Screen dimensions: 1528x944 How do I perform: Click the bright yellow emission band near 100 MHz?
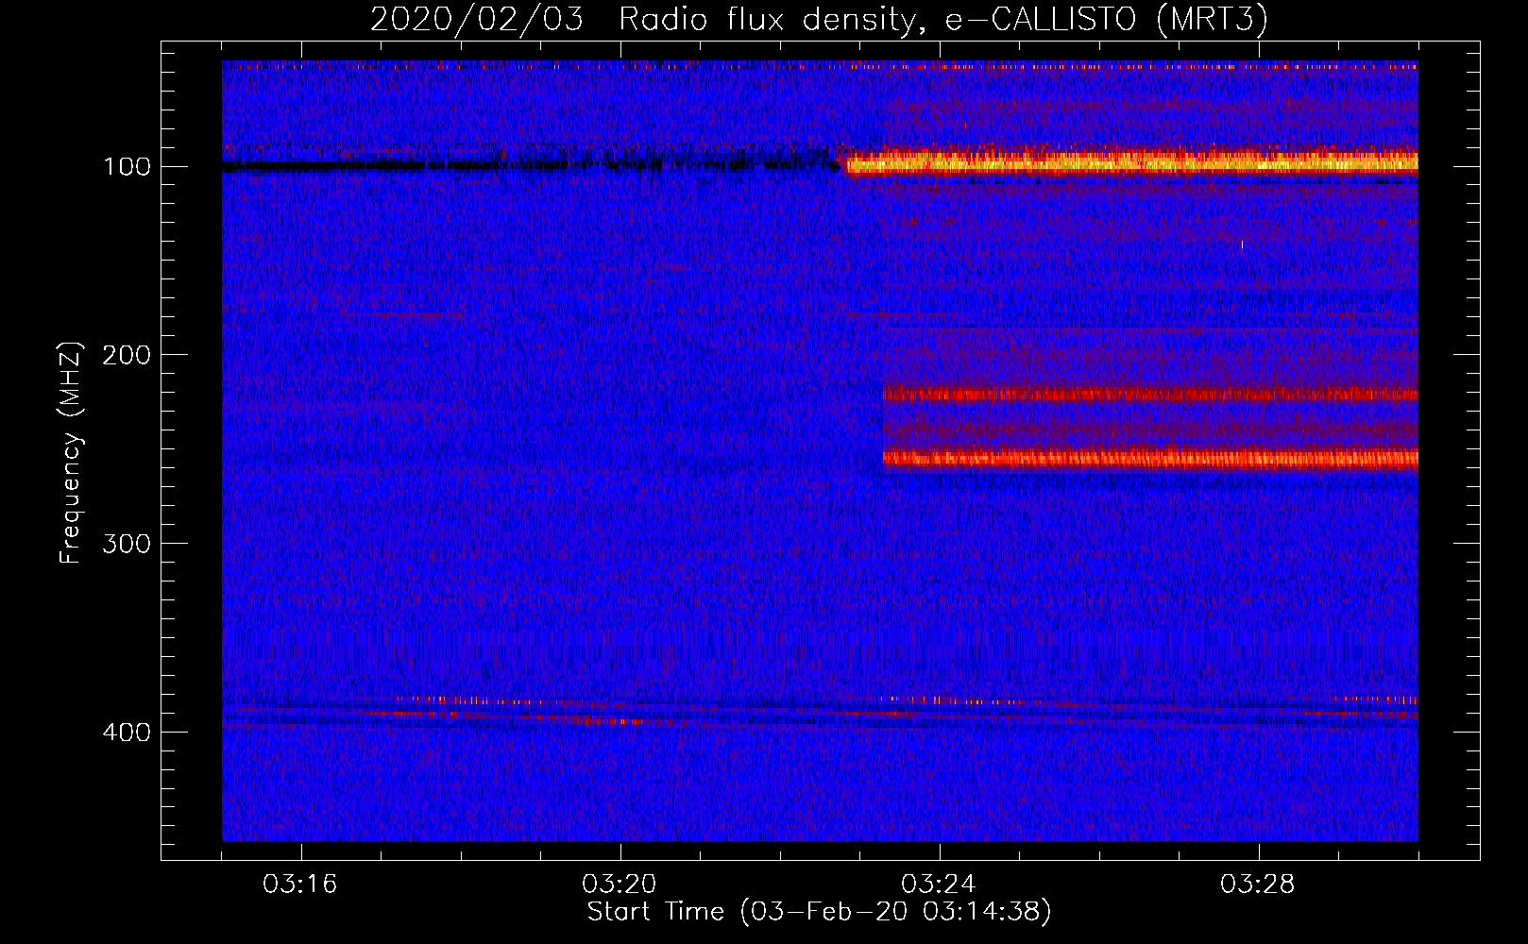point(1131,163)
